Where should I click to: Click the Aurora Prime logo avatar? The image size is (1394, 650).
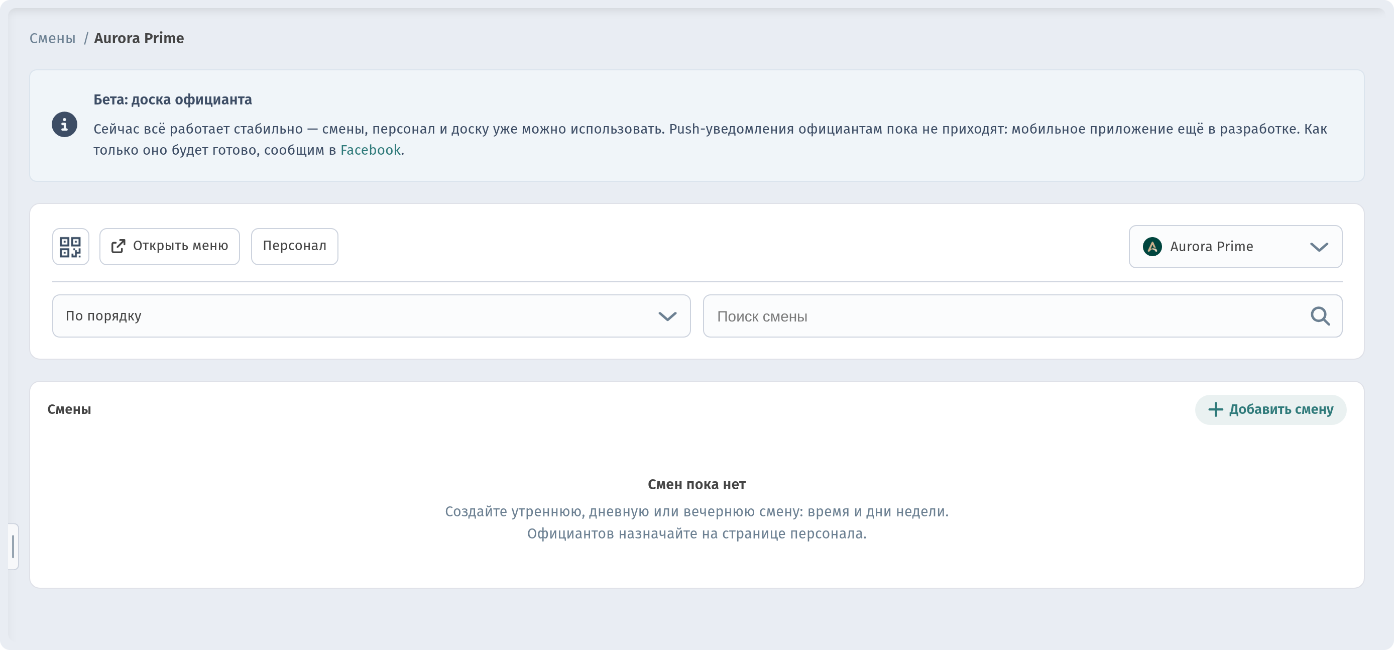[x=1152, y=247]
